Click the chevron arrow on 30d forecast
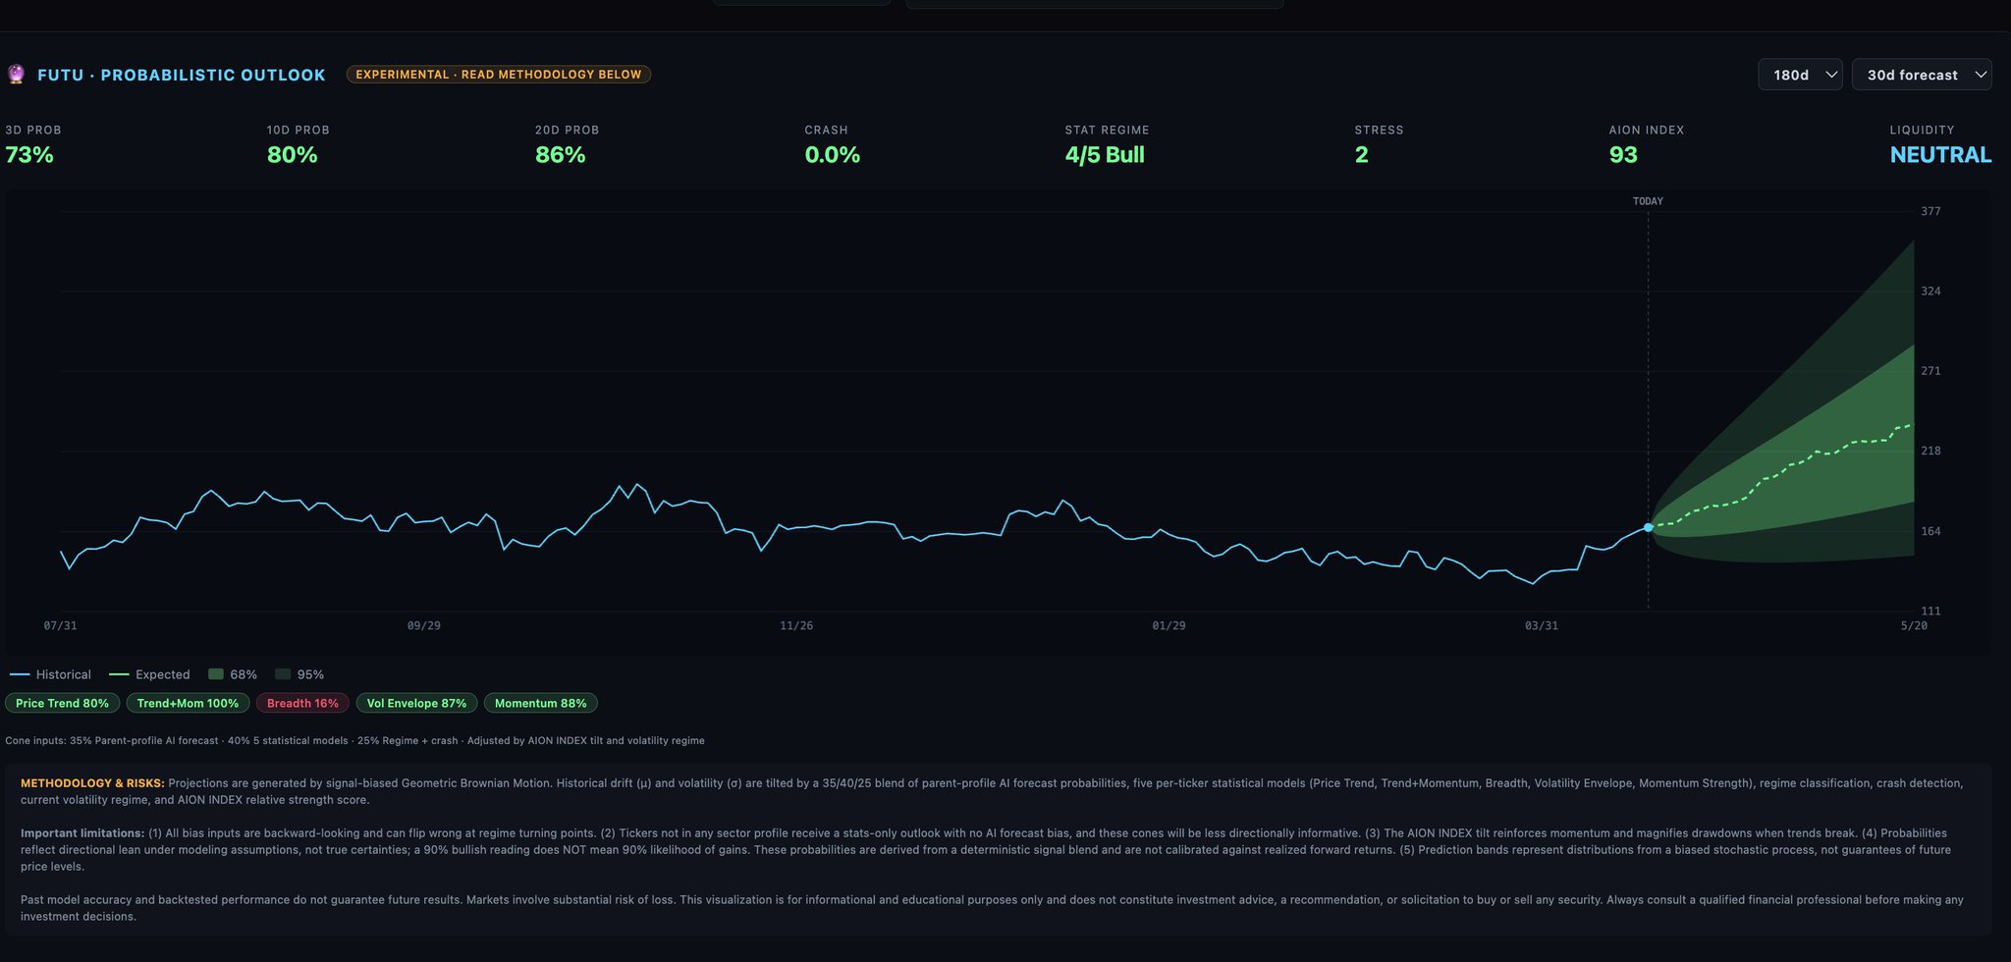 pyautogui.click(x=1980, y=75)
